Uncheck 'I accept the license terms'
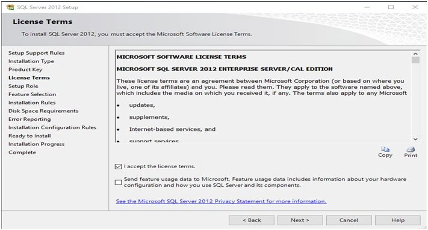Image resolution: width=428 pixels, height=230 pixels. coord(118,166)
